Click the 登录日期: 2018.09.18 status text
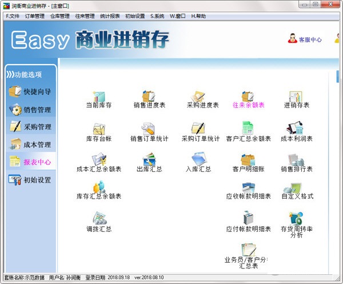Screen dimensions: 343x284 click(x=107, y=278)
